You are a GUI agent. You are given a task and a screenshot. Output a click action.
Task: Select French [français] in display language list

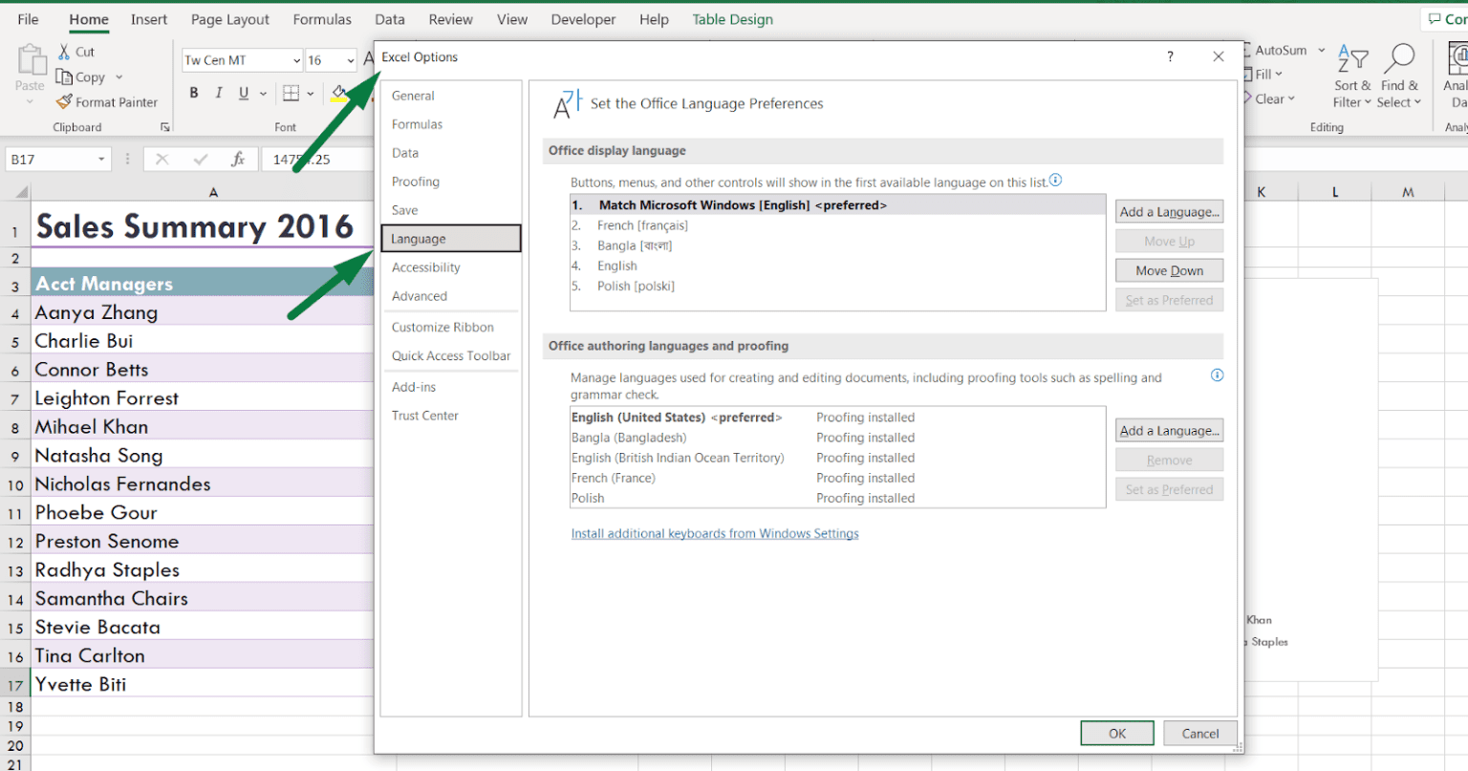tap(642, 225)
